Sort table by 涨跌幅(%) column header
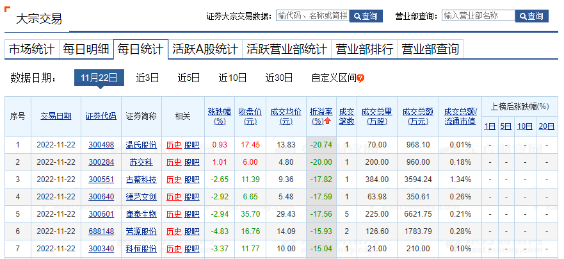The image size is (564, 259). (220, 115)
